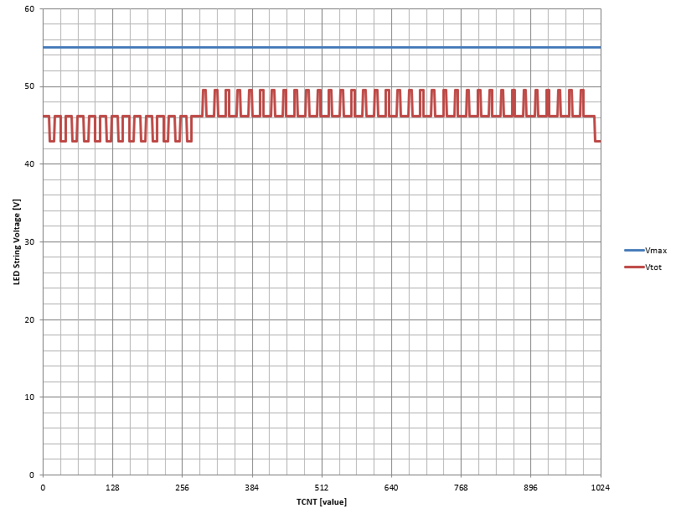Screen dimensions: 676x519
Task: Click the 60 label on the y-axis
Action: [x=28, y=9]
